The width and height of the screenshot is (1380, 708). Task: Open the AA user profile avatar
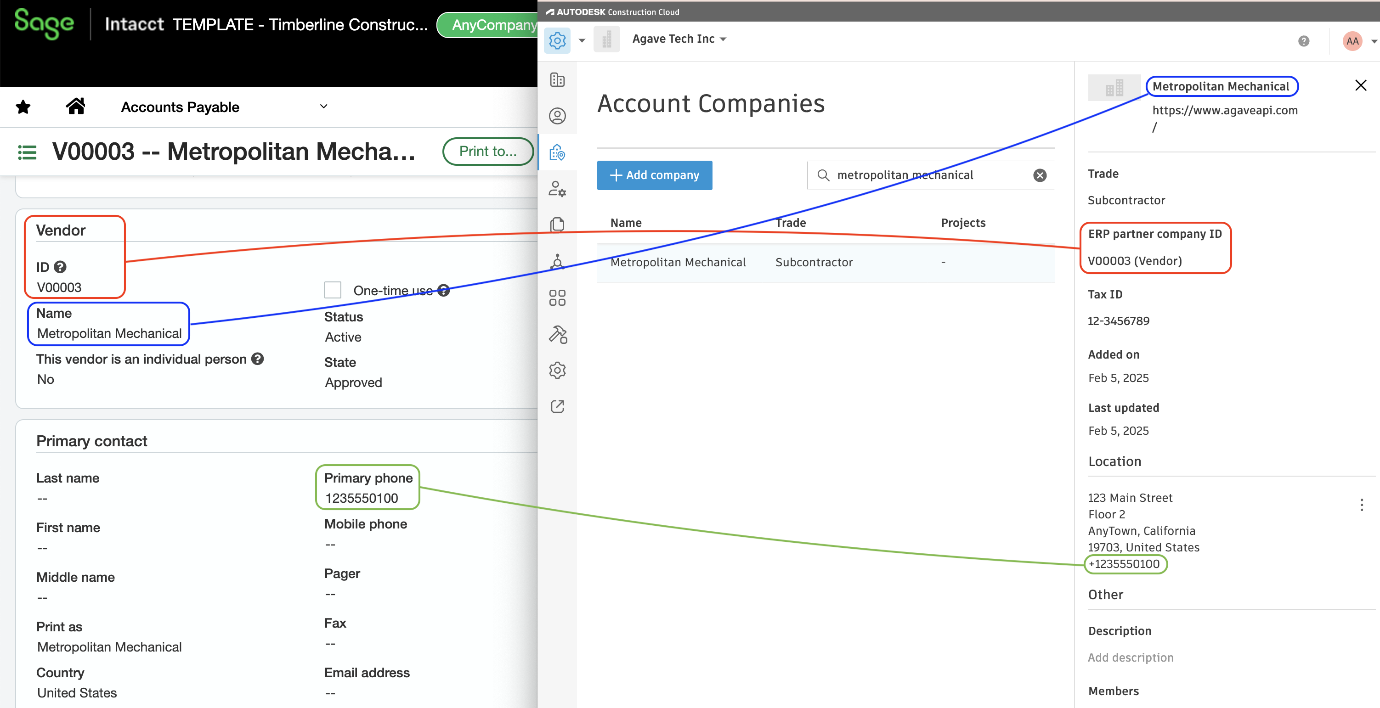click(1352, 41)
